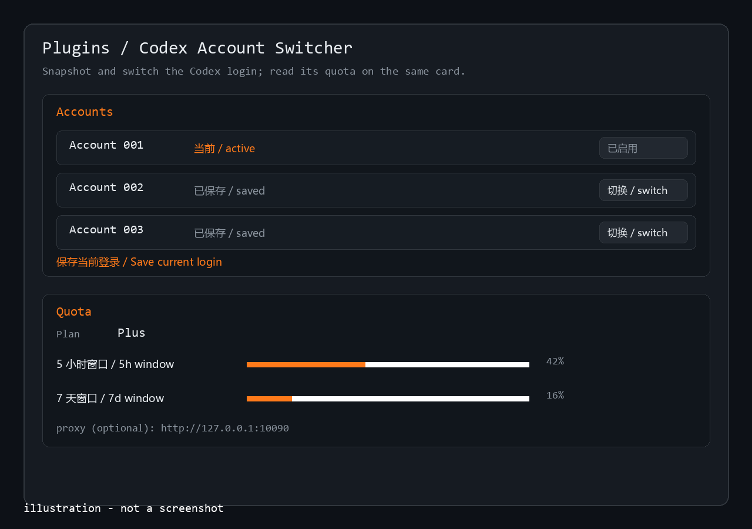Click the 当前 / active status label
Viewport: 752px width, 529px height.
(x=224, y=149)
